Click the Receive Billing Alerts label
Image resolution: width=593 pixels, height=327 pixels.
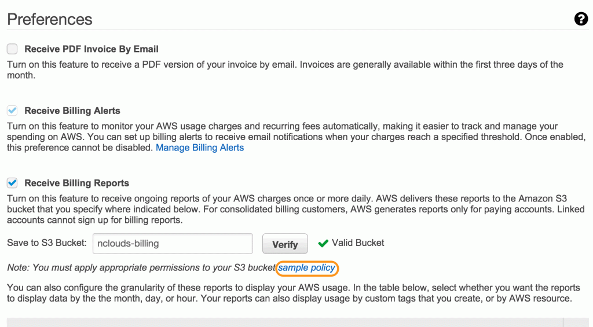[x=72, y=111]
